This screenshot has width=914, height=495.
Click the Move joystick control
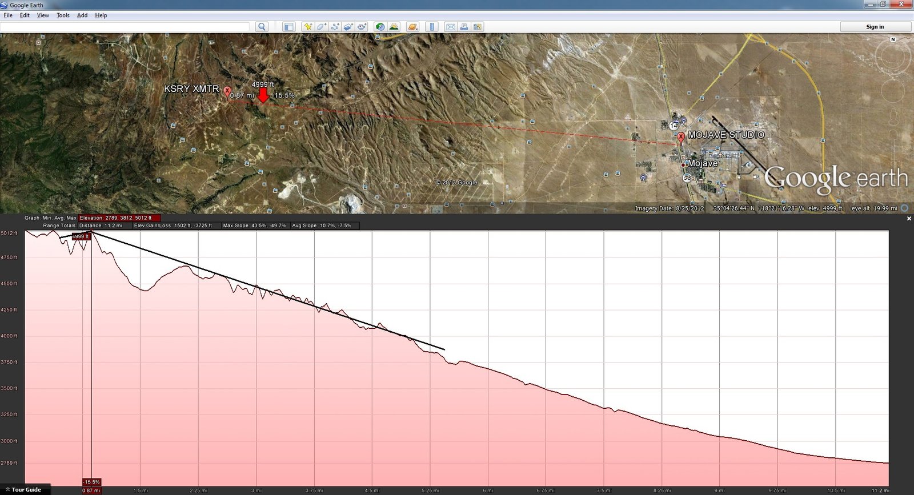(x=893, y=91)
